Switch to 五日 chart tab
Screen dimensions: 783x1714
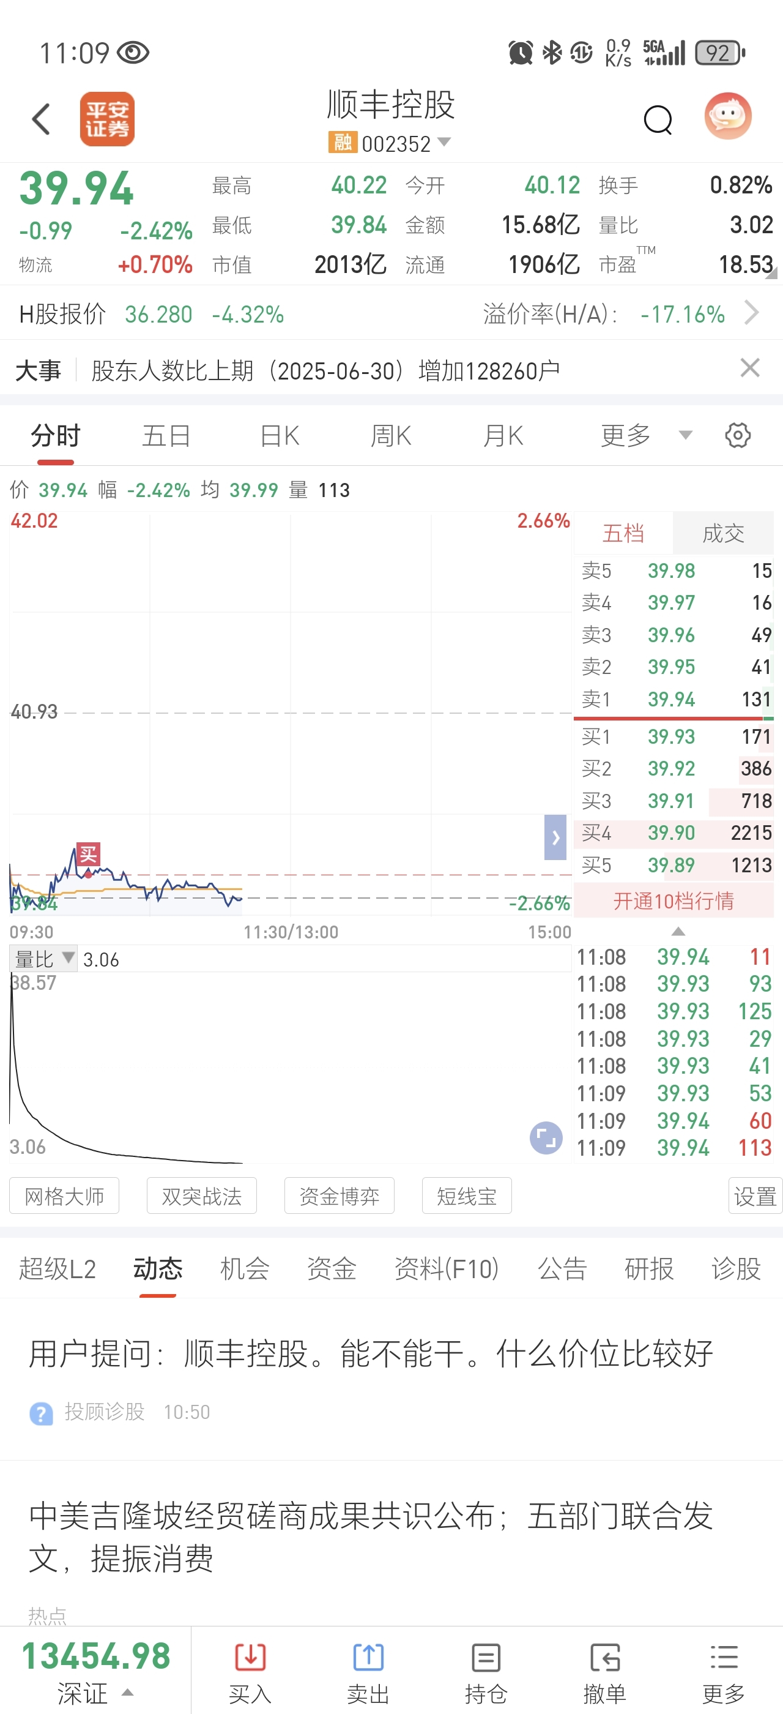(x=167, y=436)
